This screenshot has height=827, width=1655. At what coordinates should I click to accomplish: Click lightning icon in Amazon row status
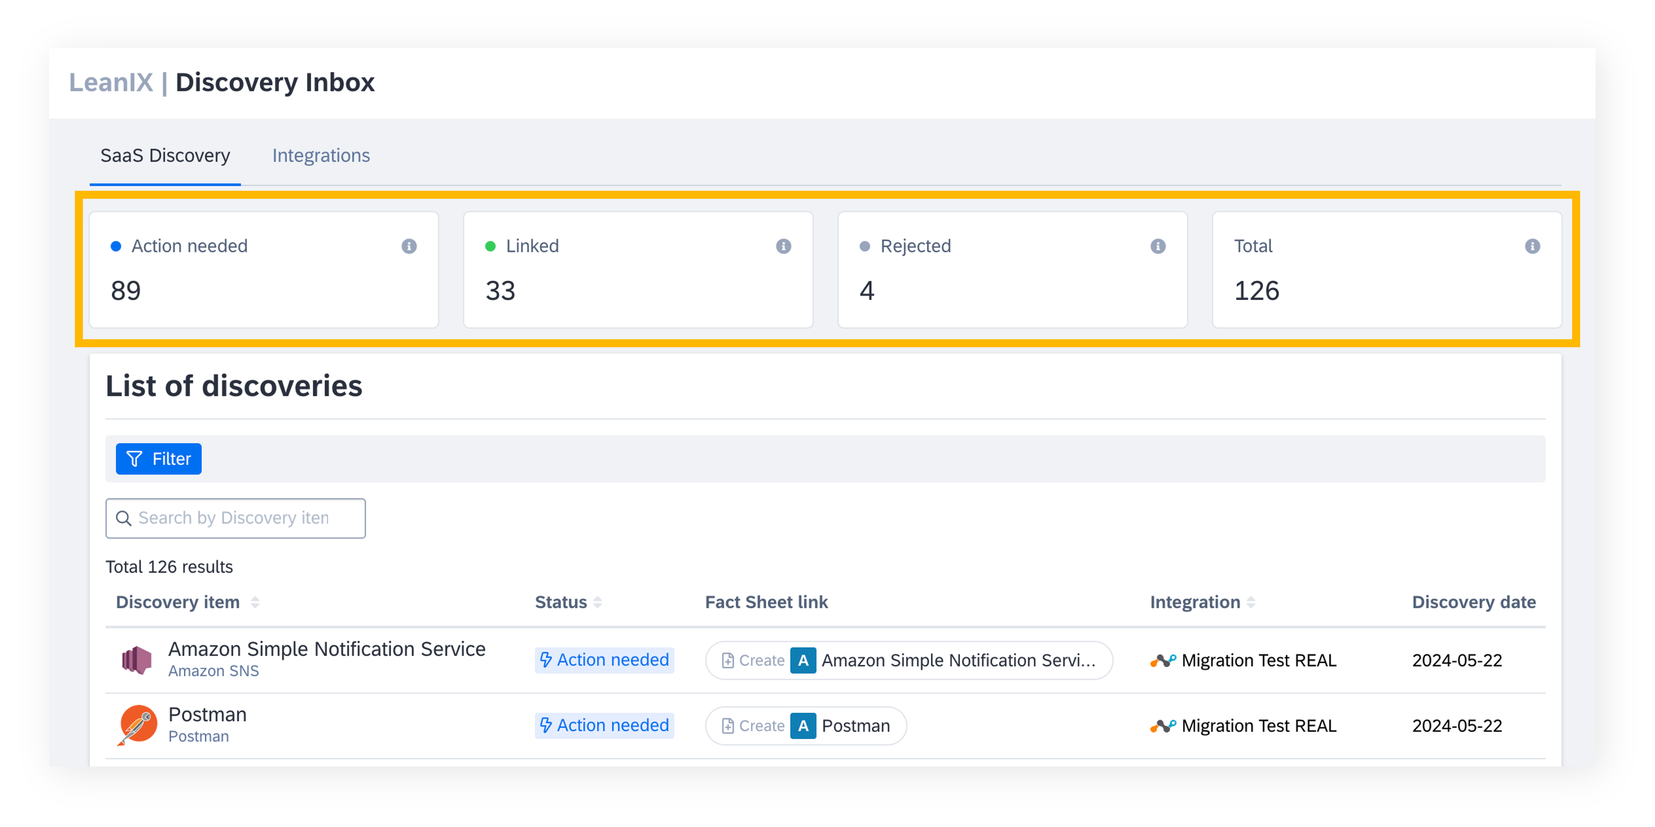pos(545,660)
